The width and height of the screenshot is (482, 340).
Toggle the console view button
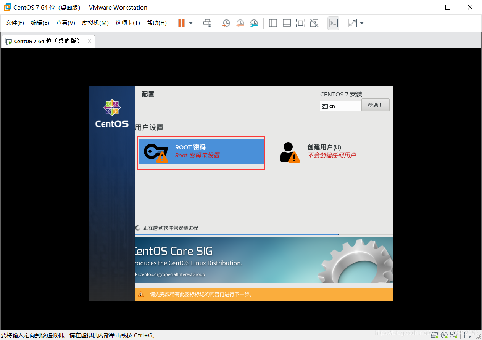click(x=333, y=23)
